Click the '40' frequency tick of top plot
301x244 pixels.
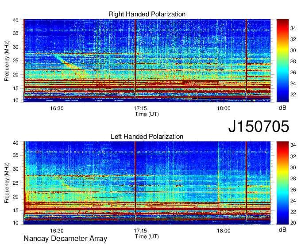[15, 20]
